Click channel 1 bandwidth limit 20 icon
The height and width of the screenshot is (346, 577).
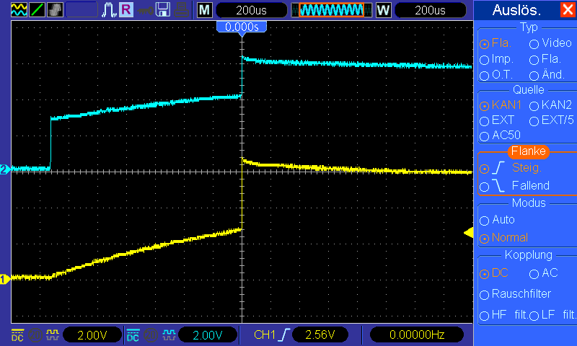coord(35,334)
